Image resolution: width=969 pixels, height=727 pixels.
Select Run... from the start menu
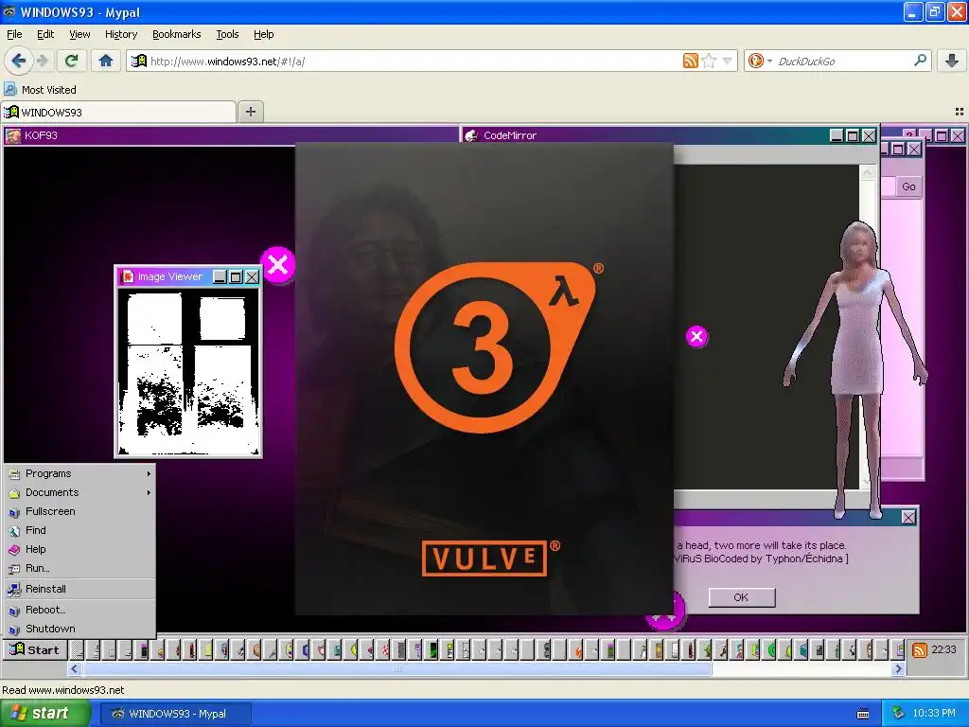(x=79, y=568)
